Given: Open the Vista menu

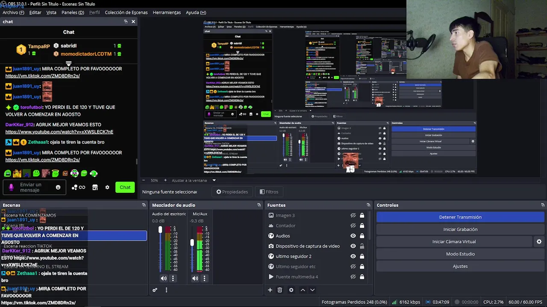Looking at the screenshot, I should coord(51,12).
